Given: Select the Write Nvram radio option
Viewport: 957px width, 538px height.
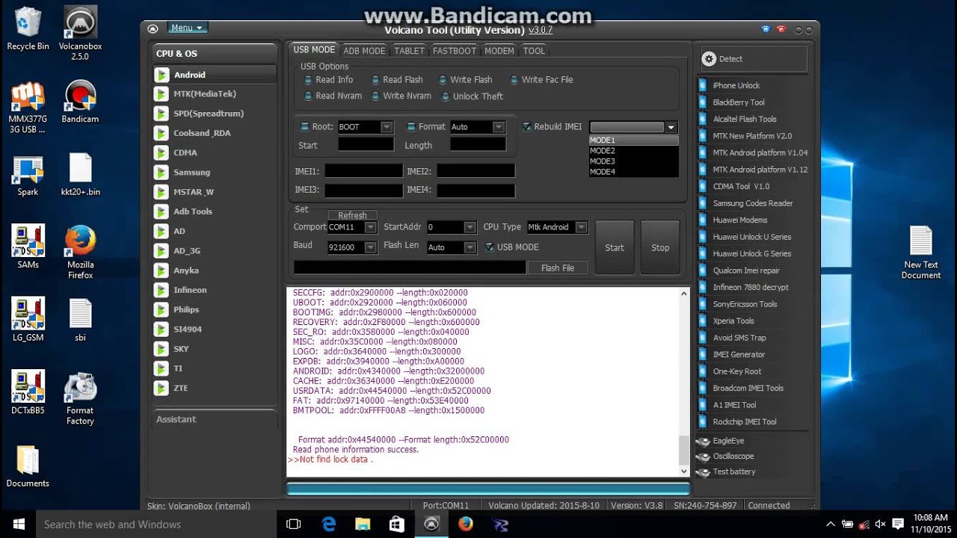Looking at the screenshot, I should click(x=375, y=96).
